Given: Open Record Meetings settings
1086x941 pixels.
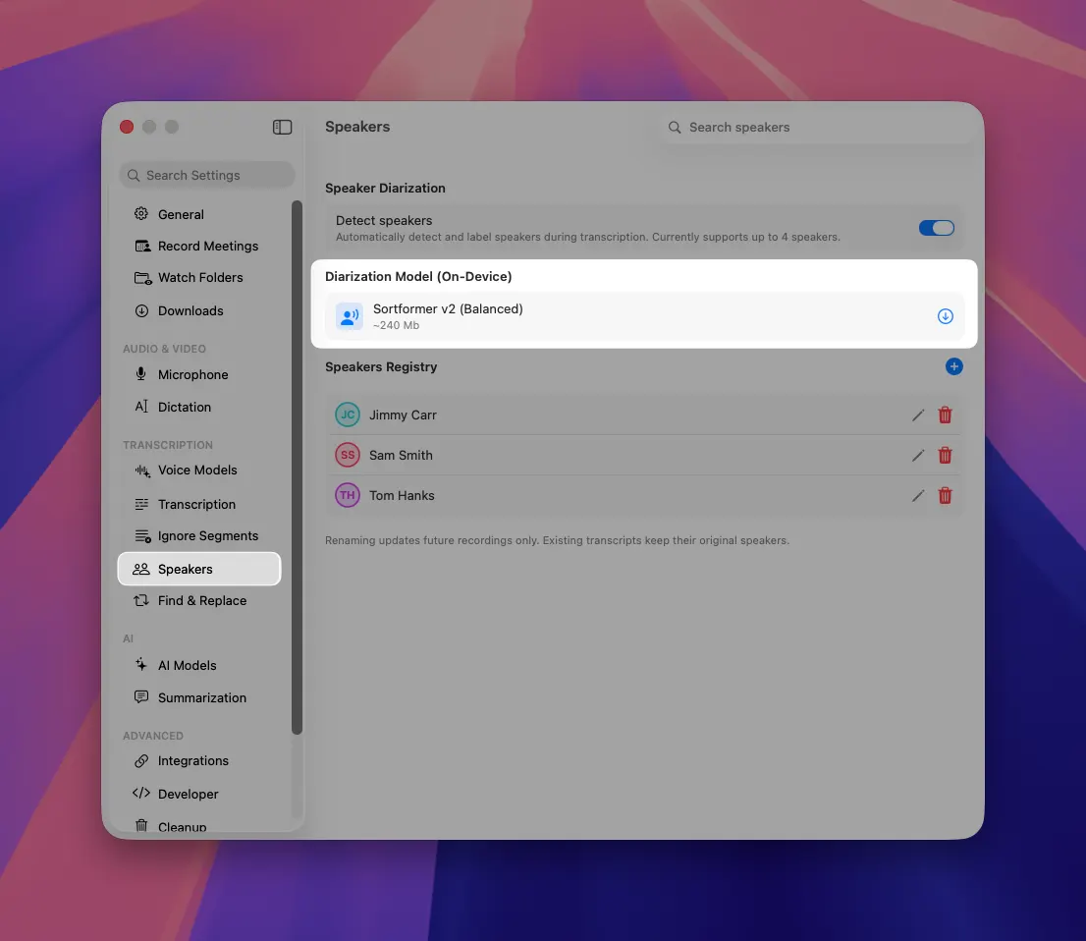Looking at the screenshot, I should tap(199, 246).
